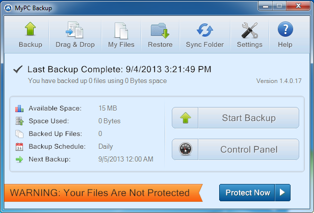Open My Files in toolbar
314x213 pixels.
click(121, 31)
